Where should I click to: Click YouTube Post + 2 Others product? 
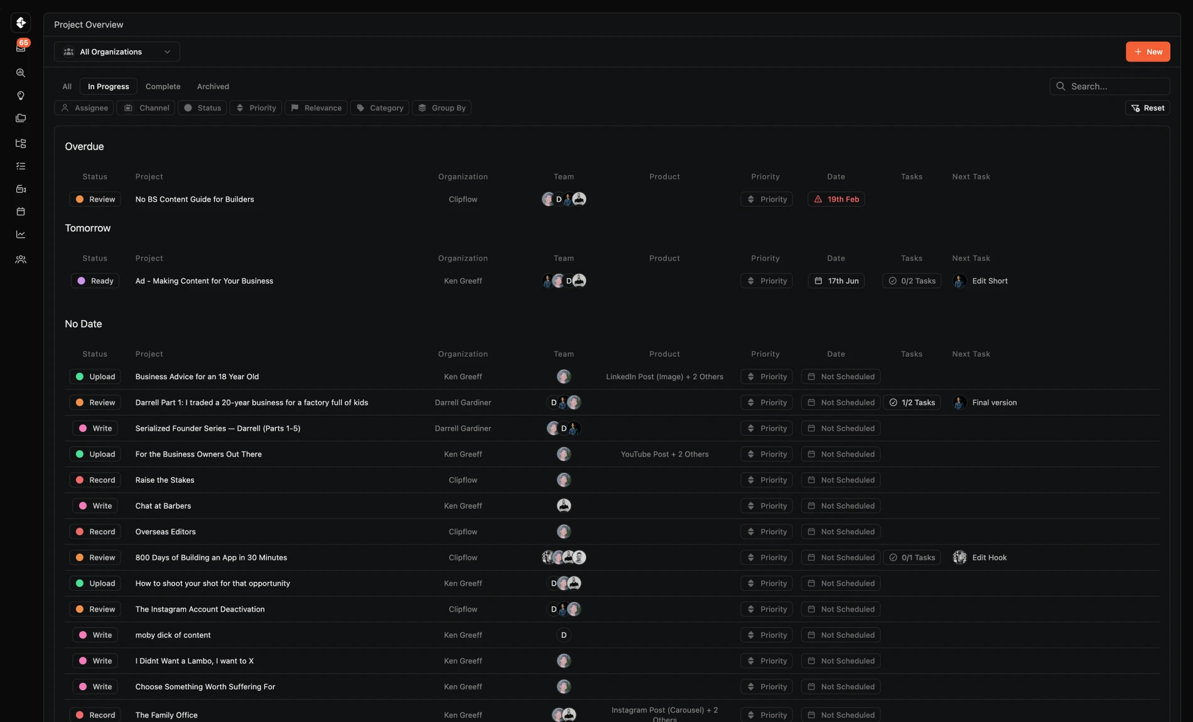[x=664, y=454]
